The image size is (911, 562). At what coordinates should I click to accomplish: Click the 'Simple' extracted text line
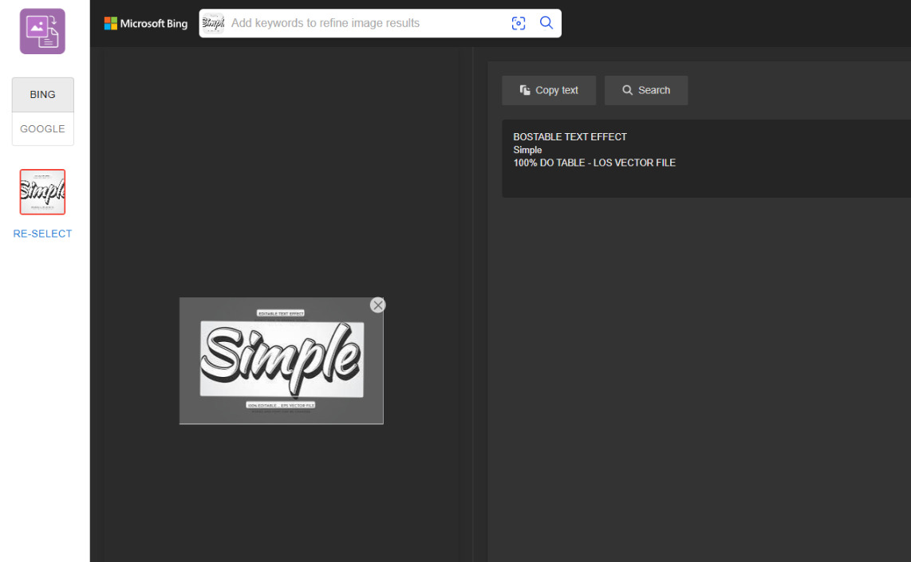[x=527, y=150]
